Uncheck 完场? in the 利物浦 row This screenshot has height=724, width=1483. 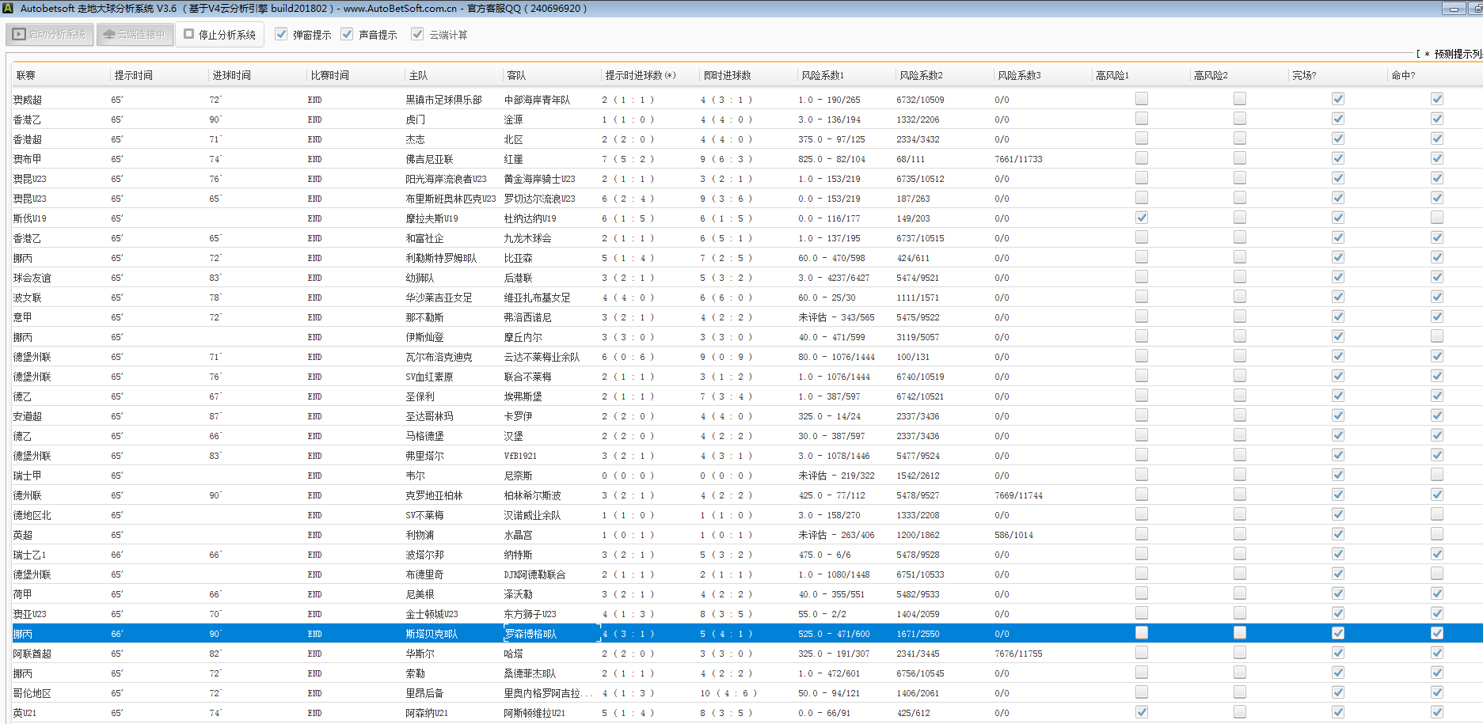pos(1337,534)
